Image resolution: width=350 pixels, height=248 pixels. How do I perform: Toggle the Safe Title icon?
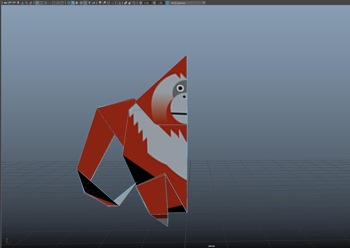(62, 3)
